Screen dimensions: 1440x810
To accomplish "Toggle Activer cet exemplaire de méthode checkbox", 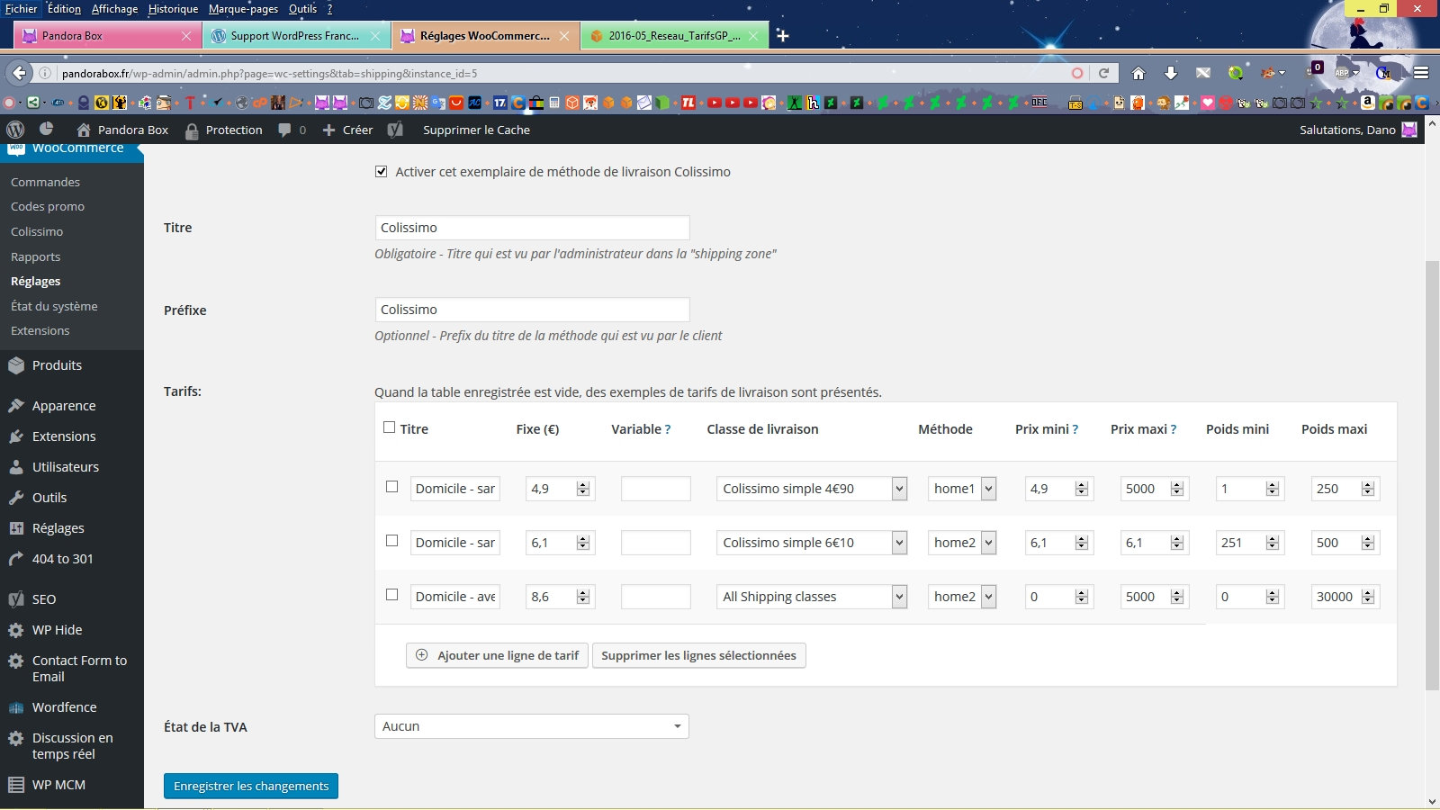I will (x=382, y=171).
